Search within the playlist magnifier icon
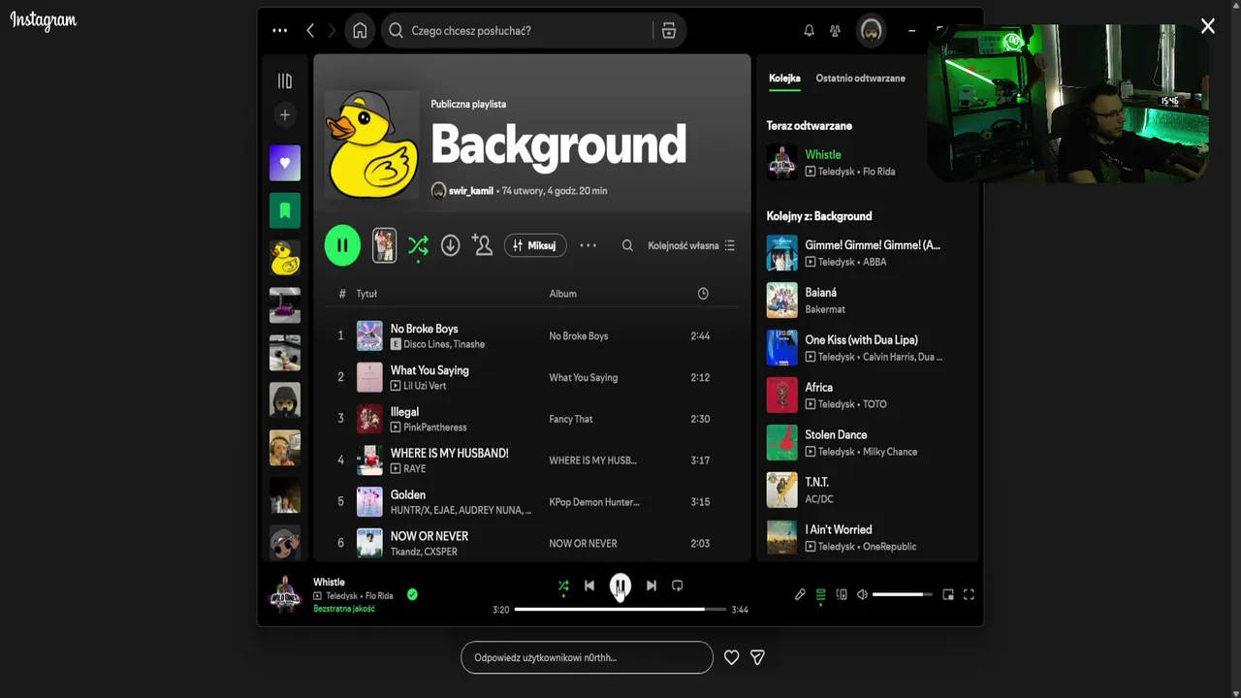1241x698 pixels. click(627, 245)
